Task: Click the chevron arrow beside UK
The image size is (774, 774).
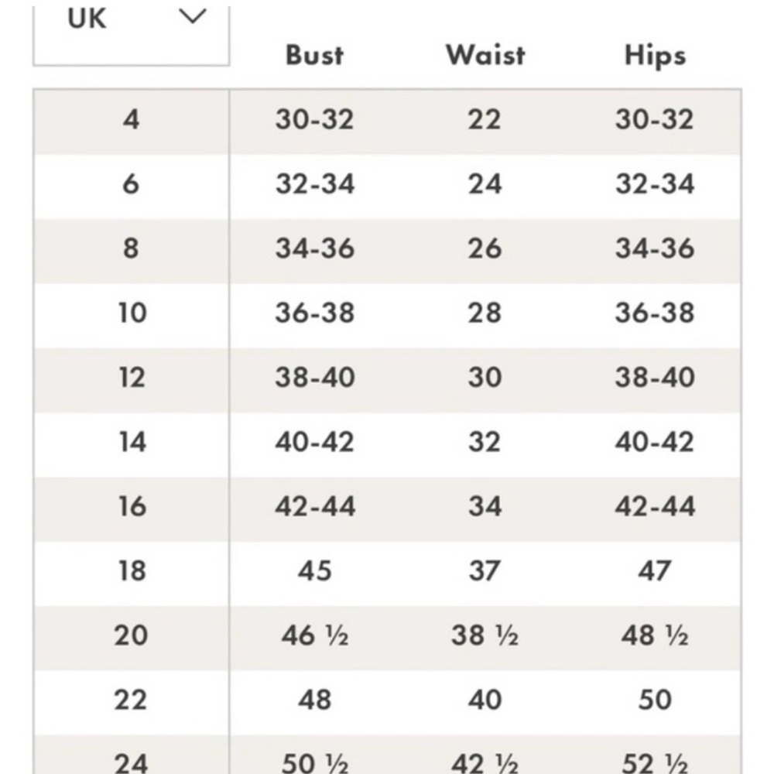Action: pyautogui.click(x=192, y=17)
